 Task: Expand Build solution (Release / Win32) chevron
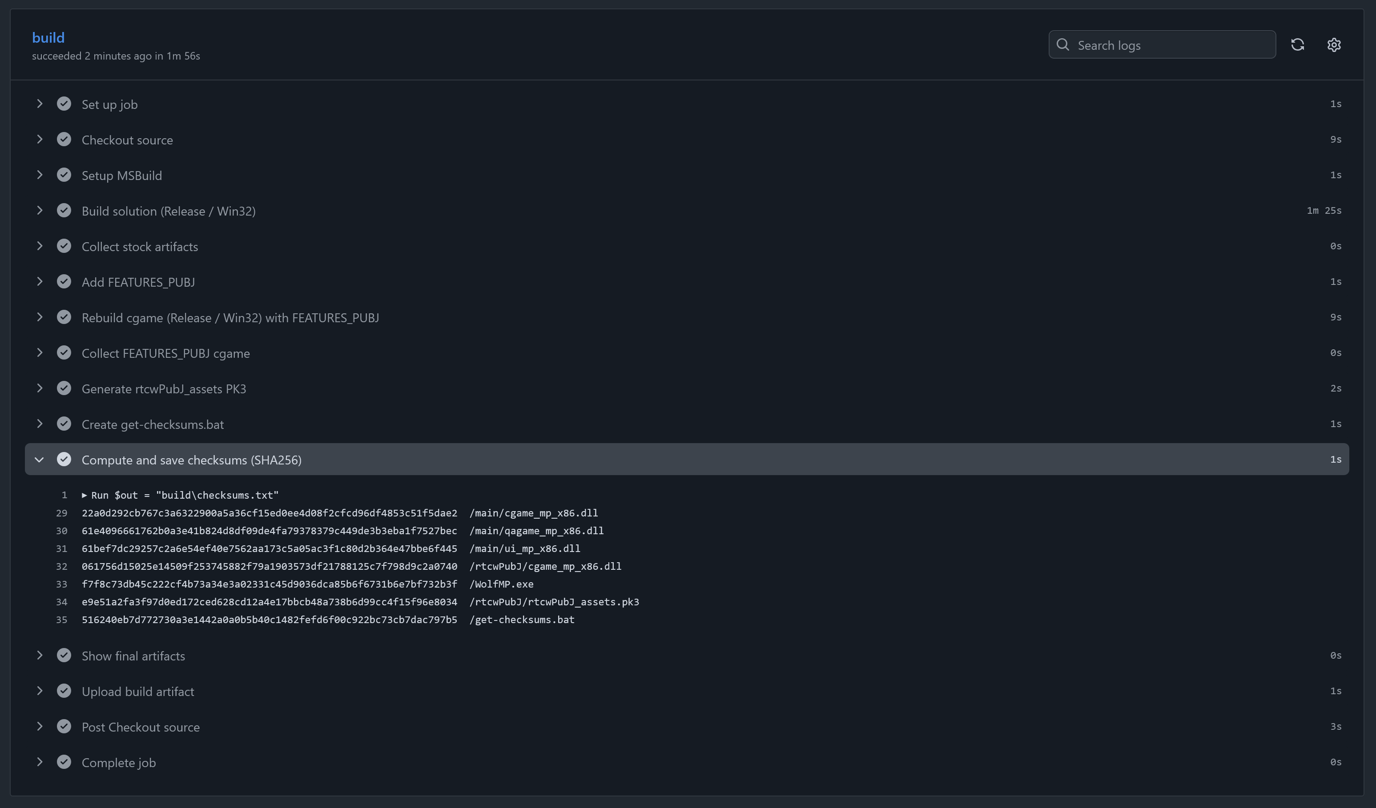point(39,210)
